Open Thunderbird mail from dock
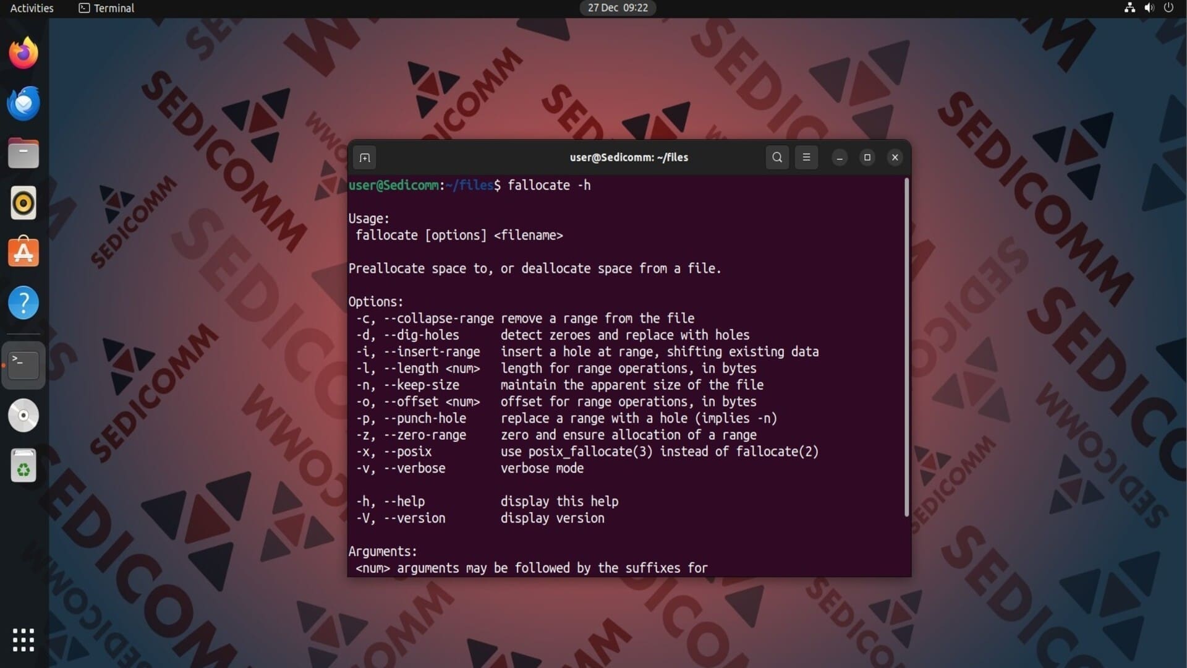1187x668 pixels. (x=23, y=103)
